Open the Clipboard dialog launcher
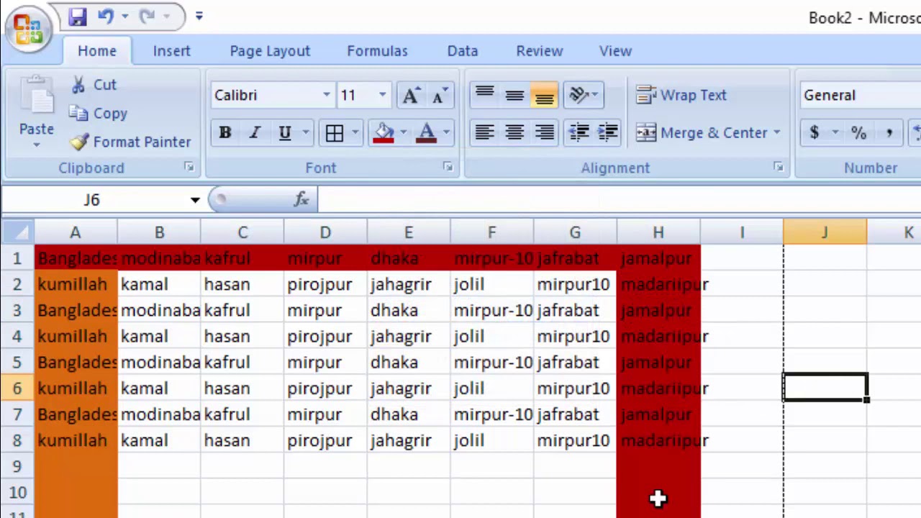The width and height of the screenshot is (921, 518). pos(189,167)
